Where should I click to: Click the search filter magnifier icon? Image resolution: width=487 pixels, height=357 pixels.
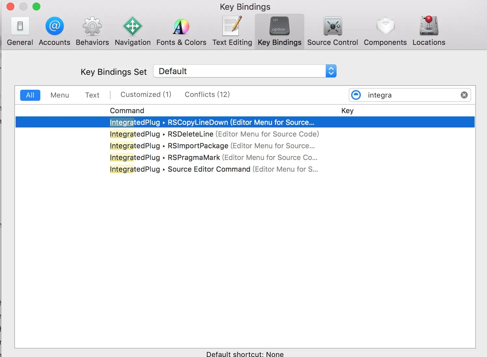pos(356,95)
